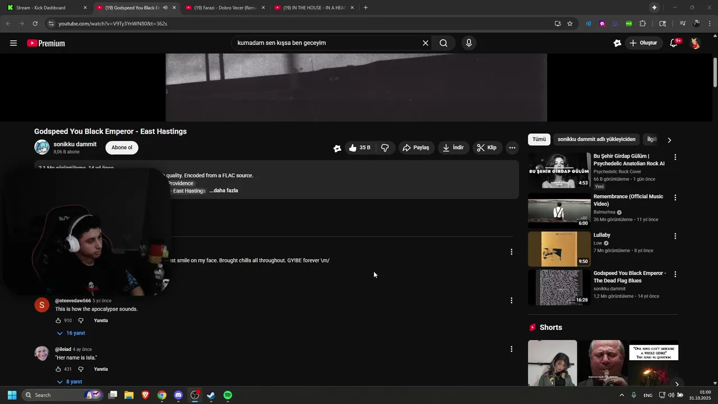The width and height of the screenshot is (718, 404).
Task: Open Remembrance video thumbnail
Action: pyautogui.click(x=559, y=210)
